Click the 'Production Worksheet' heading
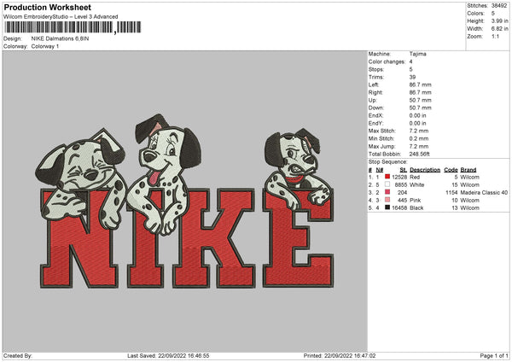The image size is (512, 362). point(47,7)
